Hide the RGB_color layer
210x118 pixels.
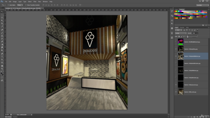pos(176,92)
